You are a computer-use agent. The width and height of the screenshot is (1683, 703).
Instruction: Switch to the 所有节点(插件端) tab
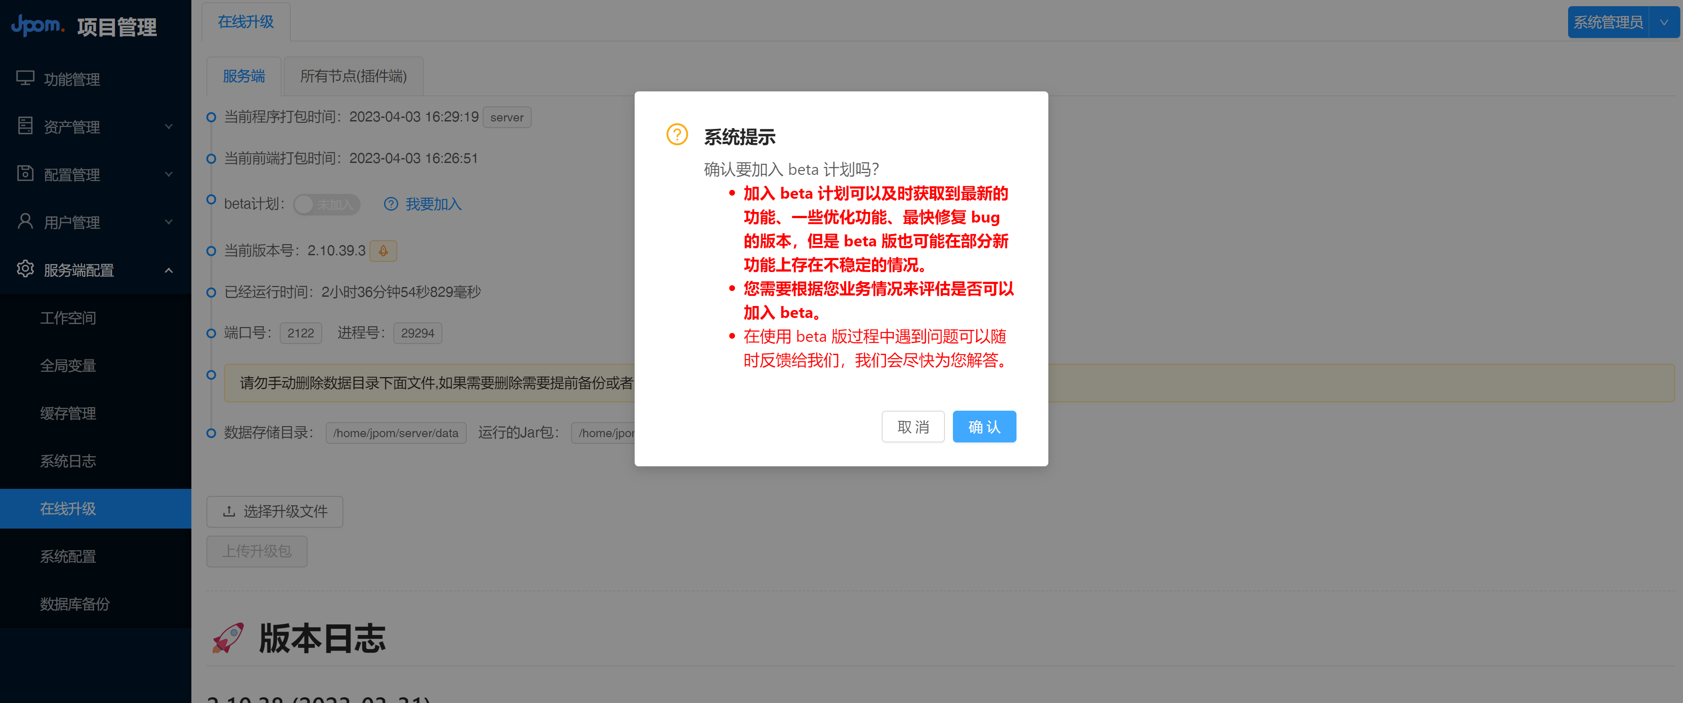pyautogui.click(x=353, y=76)
